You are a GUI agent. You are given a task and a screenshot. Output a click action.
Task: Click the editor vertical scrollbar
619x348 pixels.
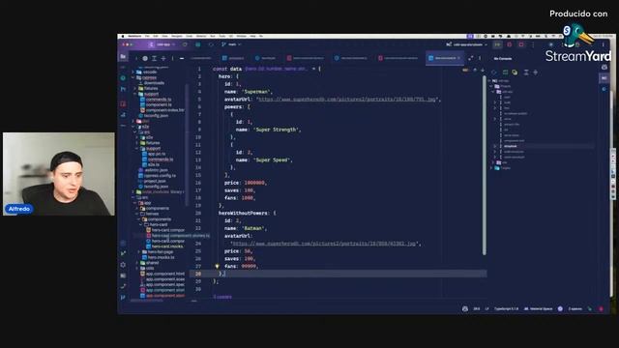(x=485, y=165)
